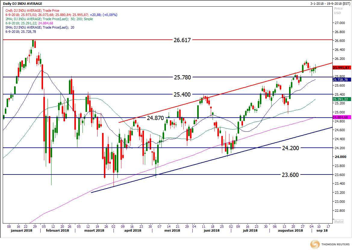Click the Thomson Reuters logo
The image size is (352, 250).
coord(330,244)
